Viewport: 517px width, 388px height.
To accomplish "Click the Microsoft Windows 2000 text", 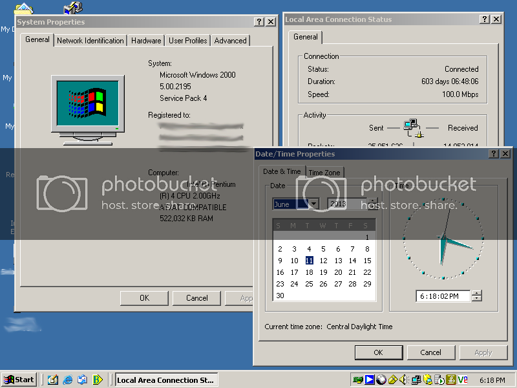I will tap(198, 75).
